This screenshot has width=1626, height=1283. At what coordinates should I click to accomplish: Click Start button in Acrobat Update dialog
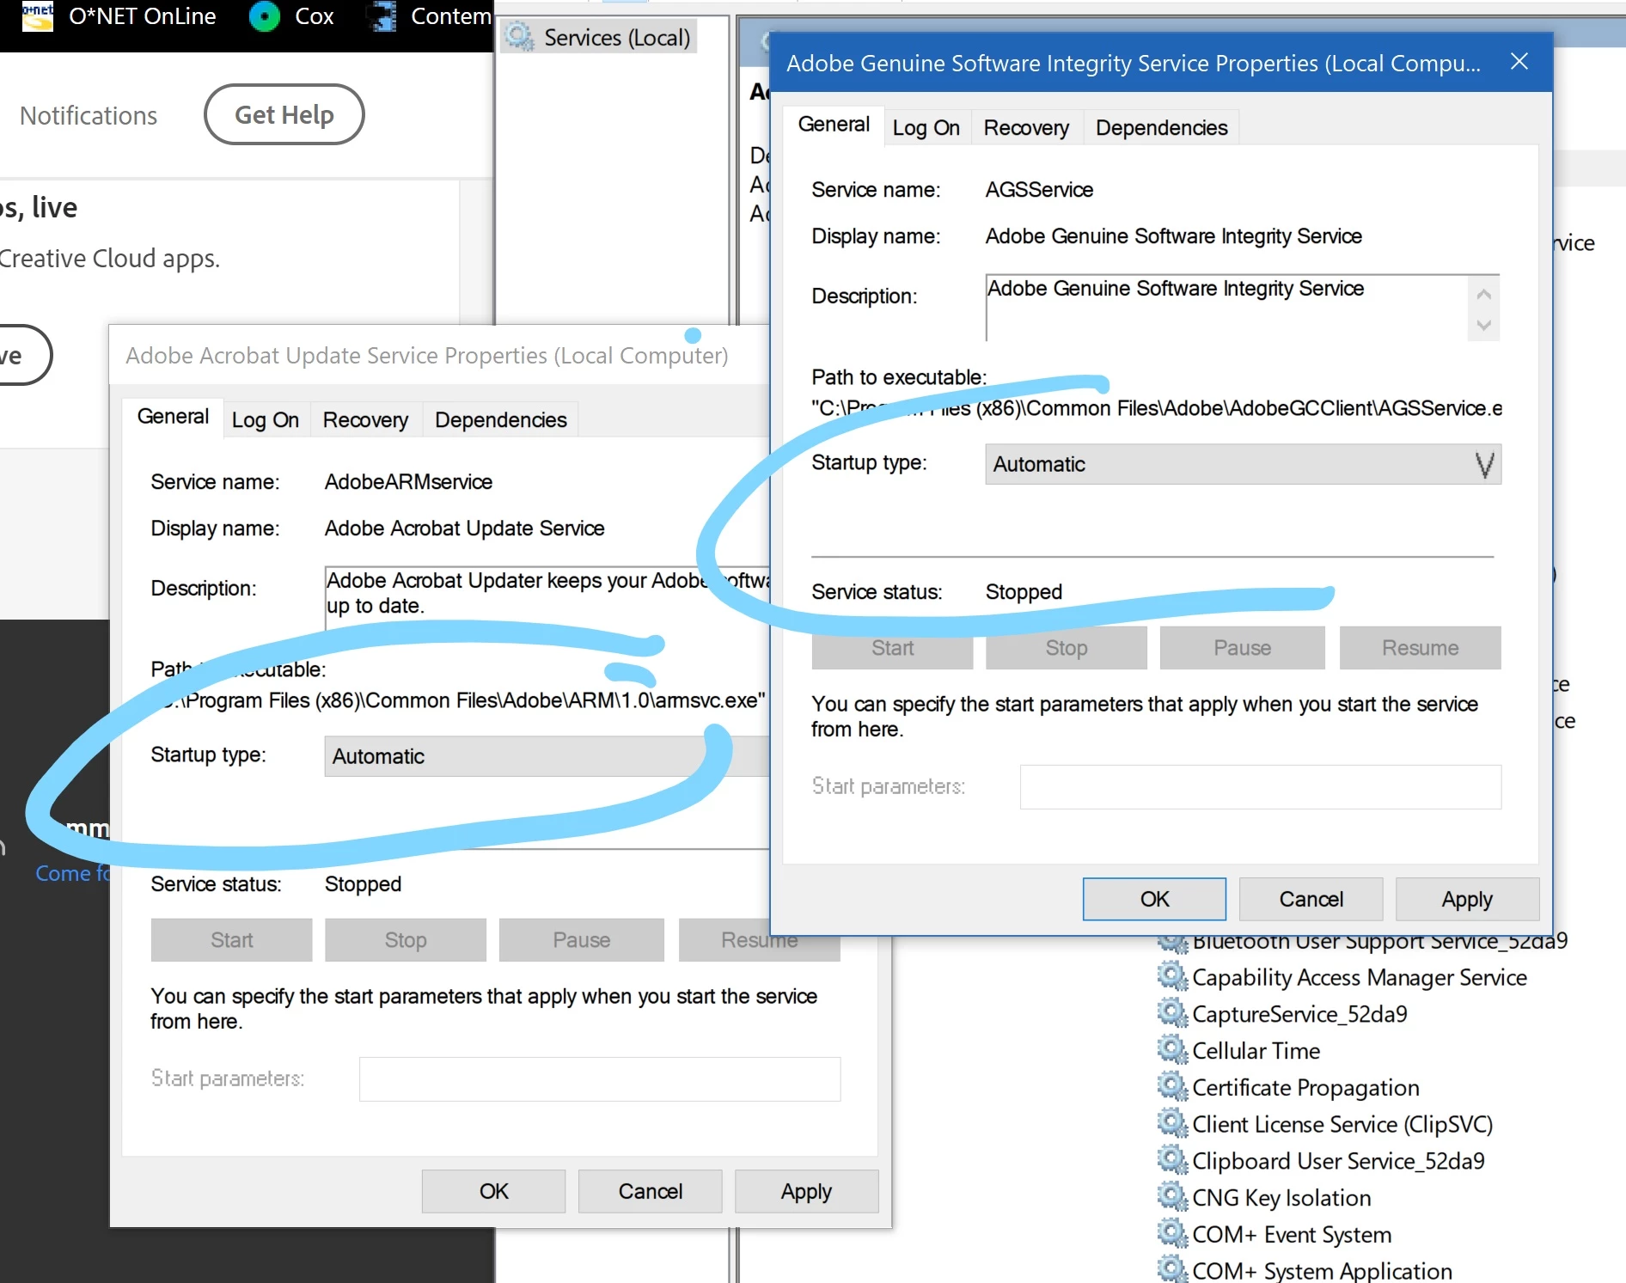coord(231,940)
